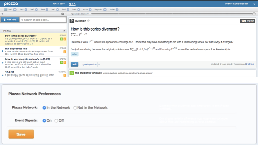Click the orange instructor badge on 8(b) post
This screenshot has width=258, height=145.
click(x=64, y=51)
